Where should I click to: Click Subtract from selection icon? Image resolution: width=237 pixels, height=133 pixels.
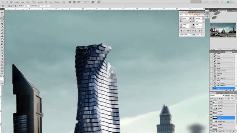[13, 6]
